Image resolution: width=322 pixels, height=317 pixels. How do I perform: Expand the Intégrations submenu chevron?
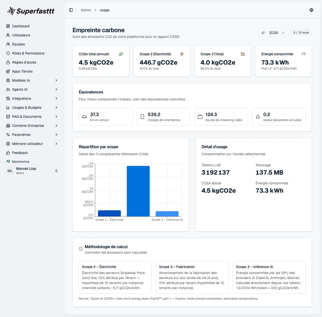click(56, 98)
